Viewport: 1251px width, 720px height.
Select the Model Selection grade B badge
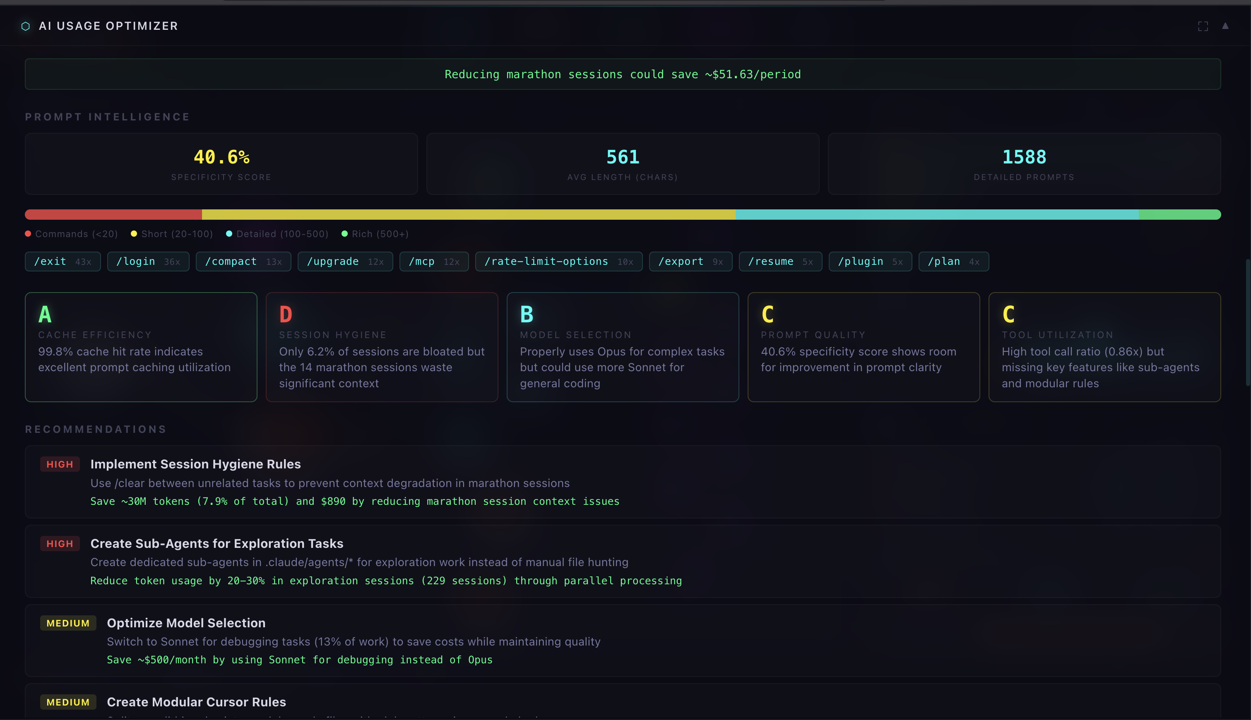coord(526,314)
